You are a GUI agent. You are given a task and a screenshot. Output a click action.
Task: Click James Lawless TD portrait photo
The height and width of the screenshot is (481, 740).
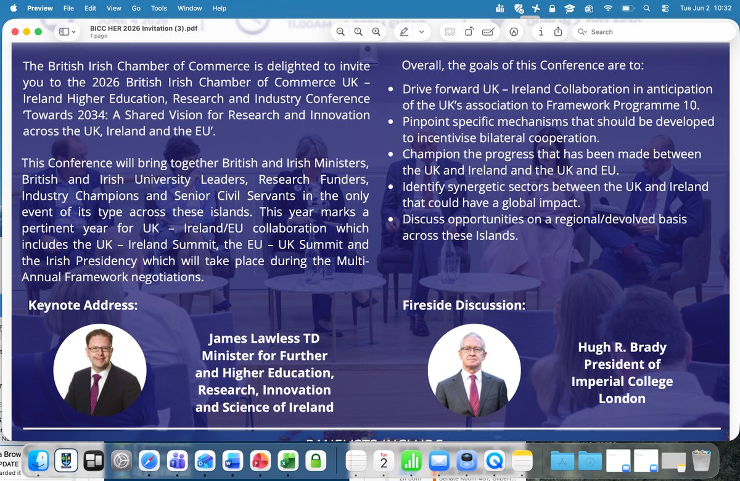click(x=100, y=370)
